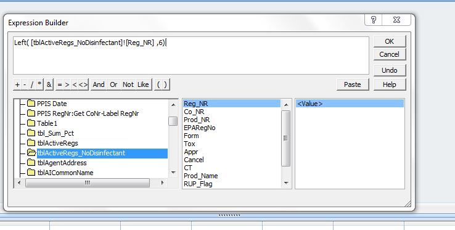Select the EPARegNo field
This screenshot has width=455, height=230.
point(200,128)
